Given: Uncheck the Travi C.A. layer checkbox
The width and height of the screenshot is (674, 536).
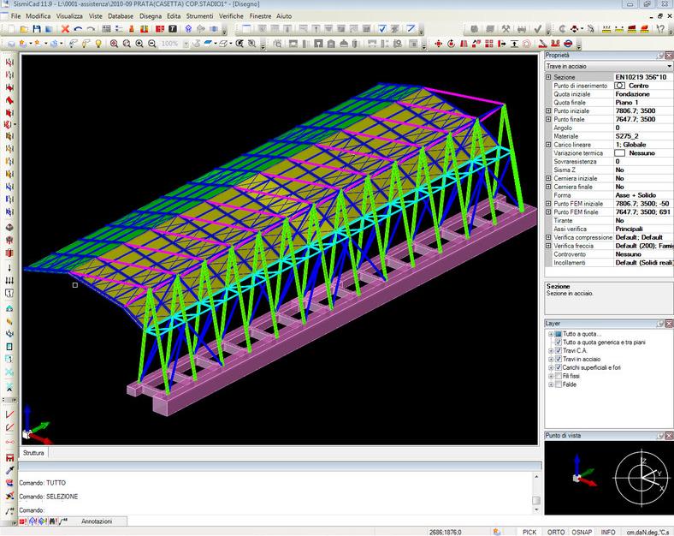Looking at the screenshot, I should (x=558, y=351).
